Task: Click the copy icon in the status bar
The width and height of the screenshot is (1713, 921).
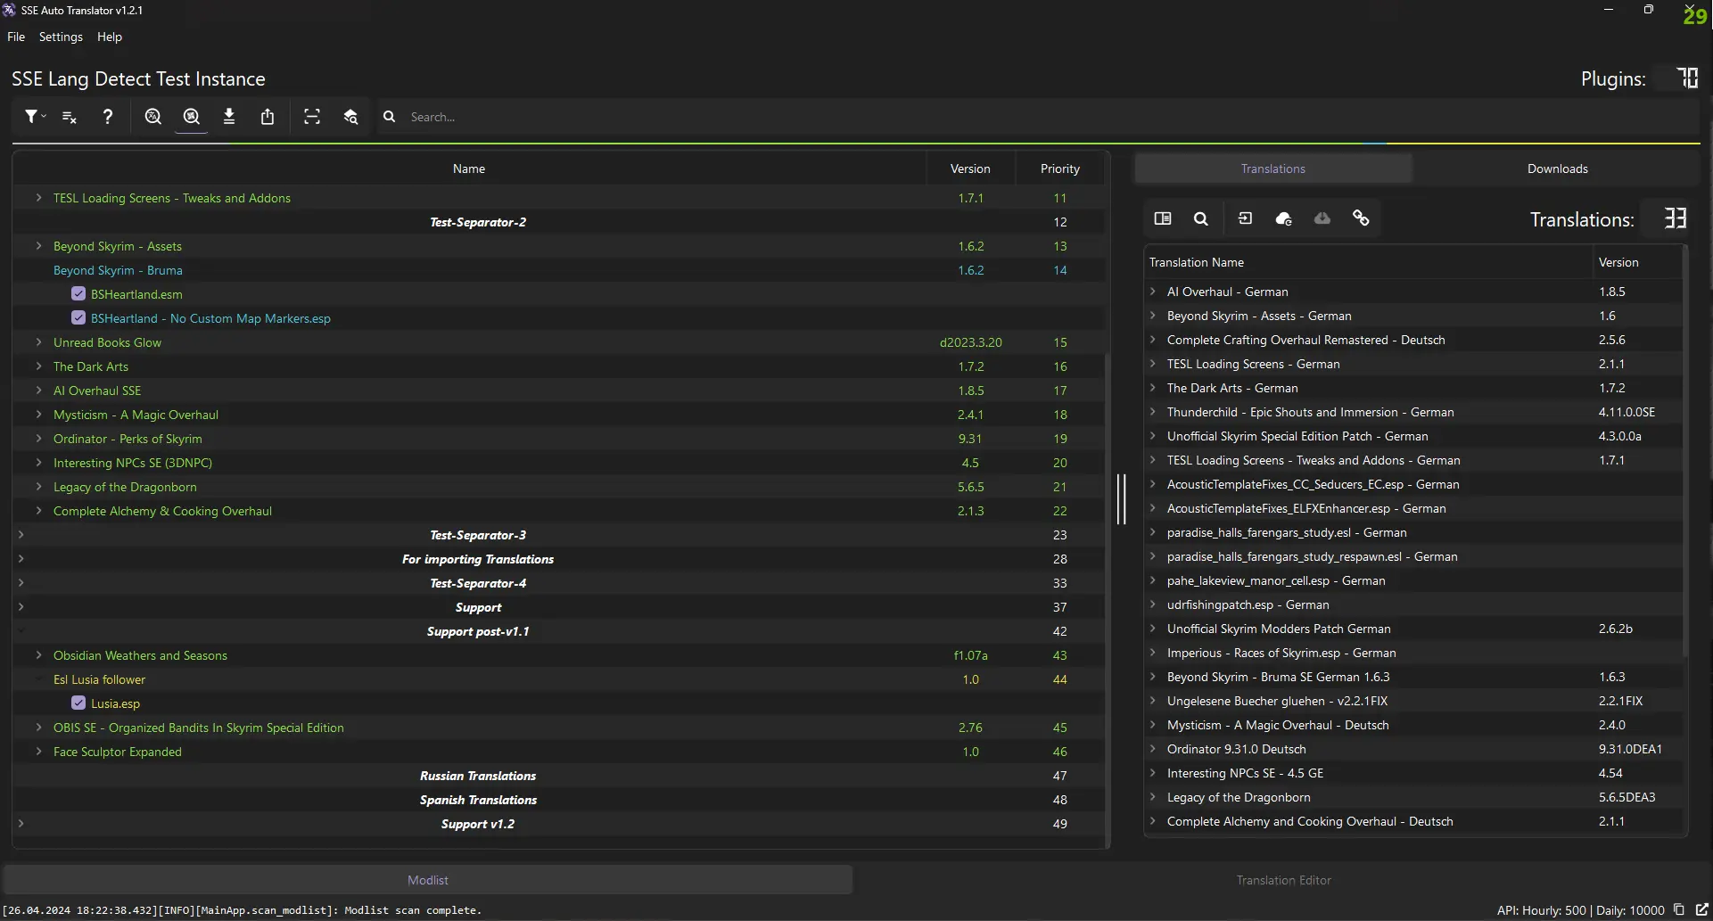Action: pos(1679,909)
